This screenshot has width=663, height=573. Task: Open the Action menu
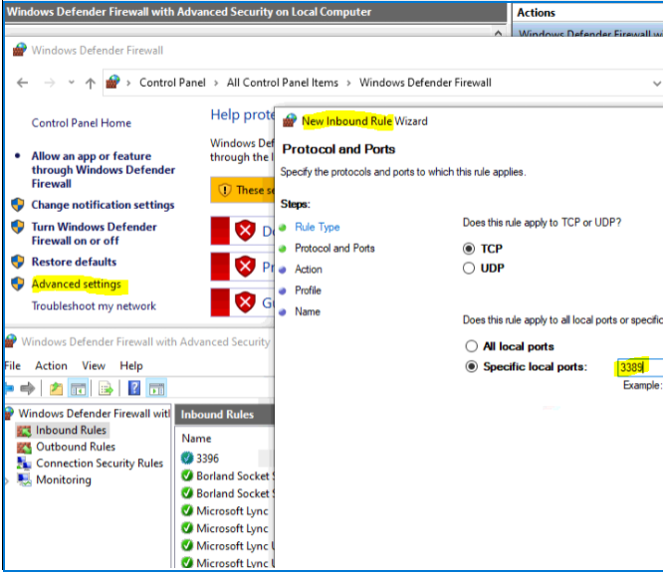[51, 365]
